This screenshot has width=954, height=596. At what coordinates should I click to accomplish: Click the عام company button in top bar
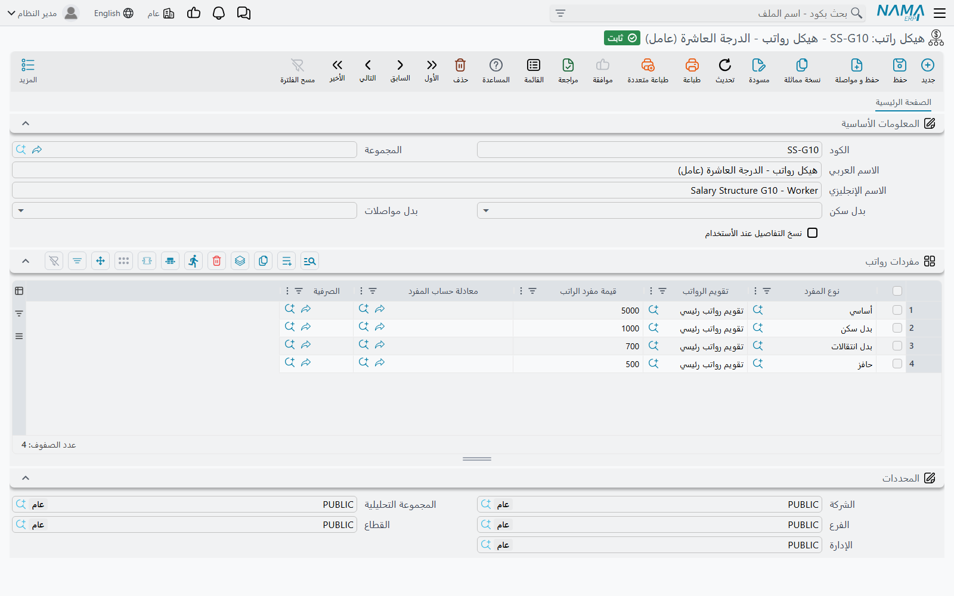tap(161, 13)
